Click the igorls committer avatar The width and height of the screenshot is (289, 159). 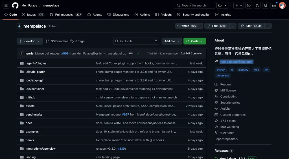tap(22, 54)
